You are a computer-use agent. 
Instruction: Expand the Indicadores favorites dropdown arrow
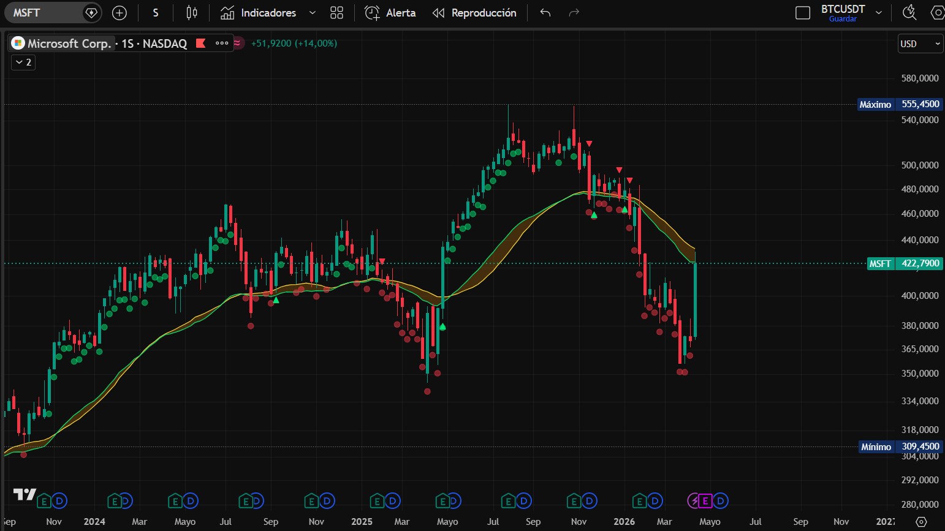tap(313, 13)
